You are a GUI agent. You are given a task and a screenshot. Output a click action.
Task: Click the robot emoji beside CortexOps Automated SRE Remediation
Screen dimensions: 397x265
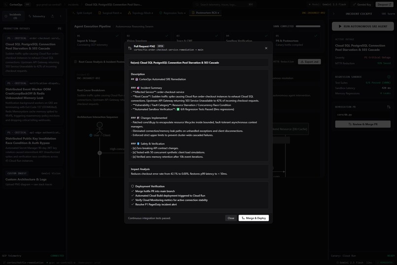click(x=137, y=79)
